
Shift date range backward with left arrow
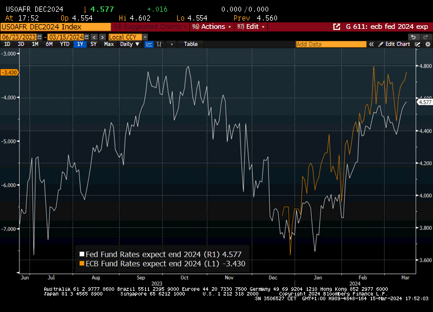pos(94,37)
